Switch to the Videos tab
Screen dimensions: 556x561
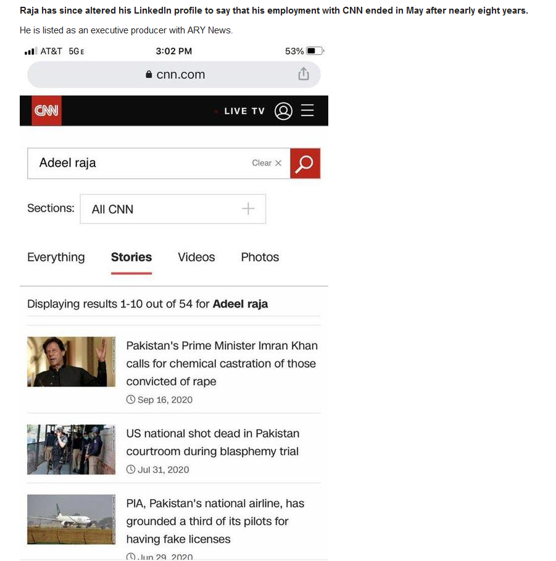pyautogui.click(x=196, y=257)
